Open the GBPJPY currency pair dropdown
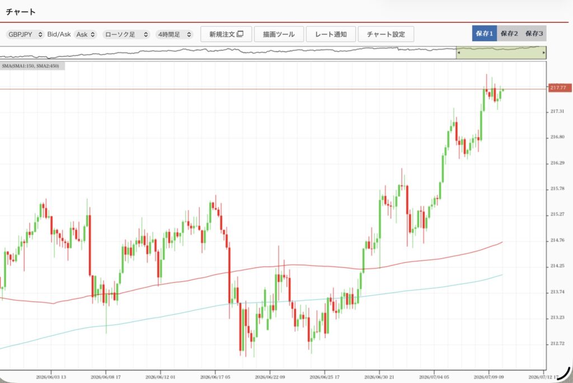 click(x=25, y=34)
